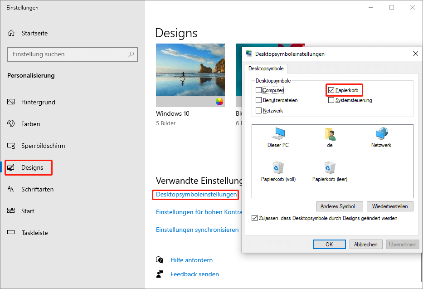The image size is (423, 289).
Task: Click the Einstellung suchen search field
Action: coord(72,54)
